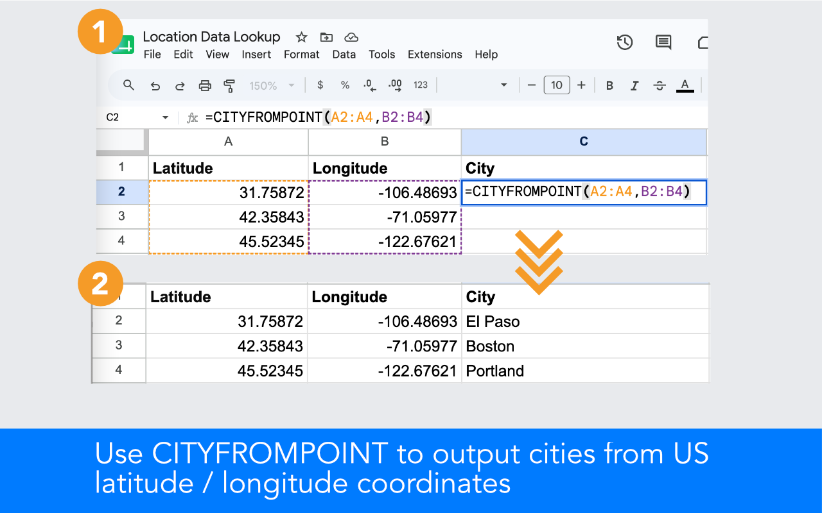
Task: Open the Format menu
Action: pyautogui.click(x=302, y=55)
